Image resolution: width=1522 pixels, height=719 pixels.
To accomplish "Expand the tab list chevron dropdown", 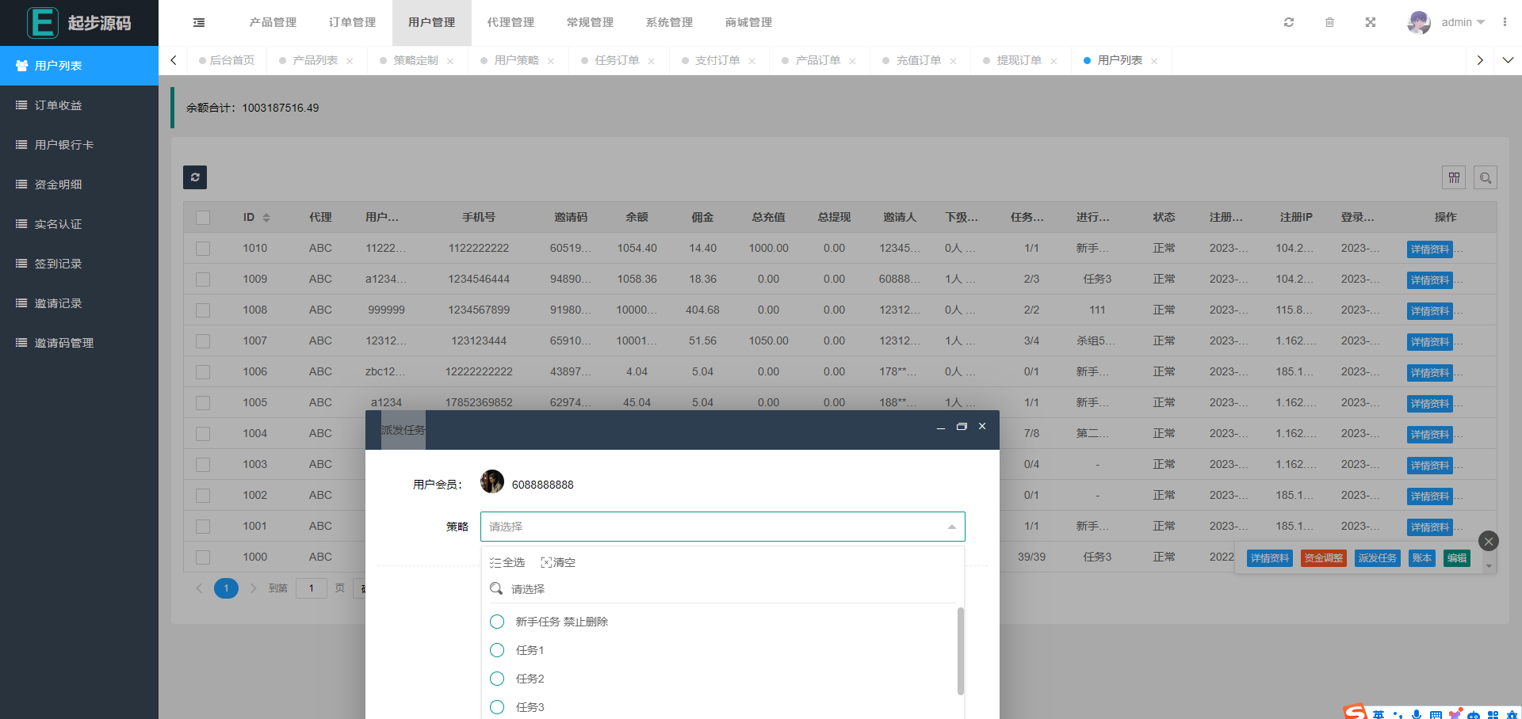I will click(1508, 60).
